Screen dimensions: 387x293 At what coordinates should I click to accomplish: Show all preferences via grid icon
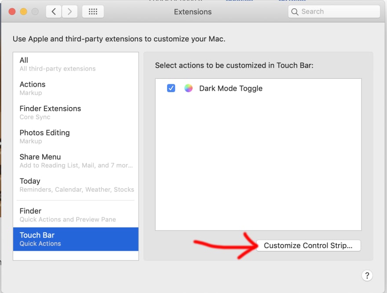(x=93, y=11)
